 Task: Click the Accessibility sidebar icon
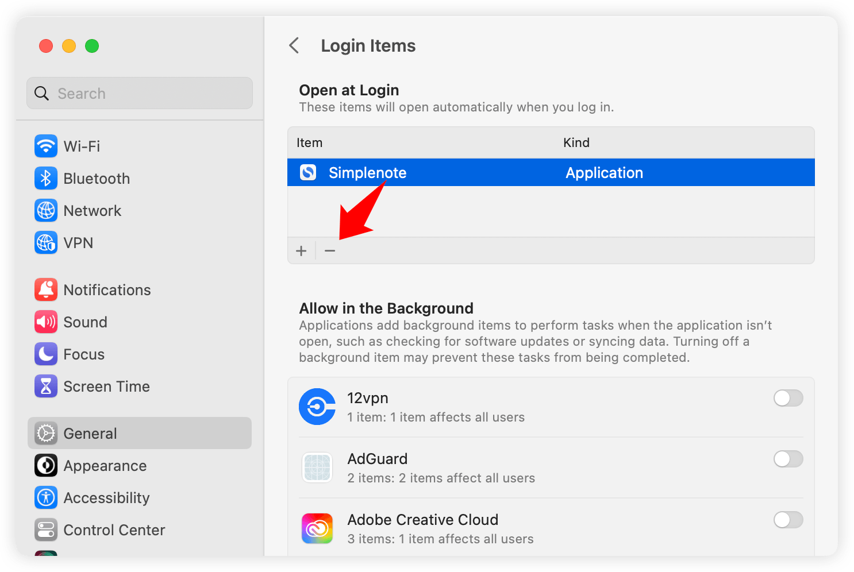tap(46, 497)
